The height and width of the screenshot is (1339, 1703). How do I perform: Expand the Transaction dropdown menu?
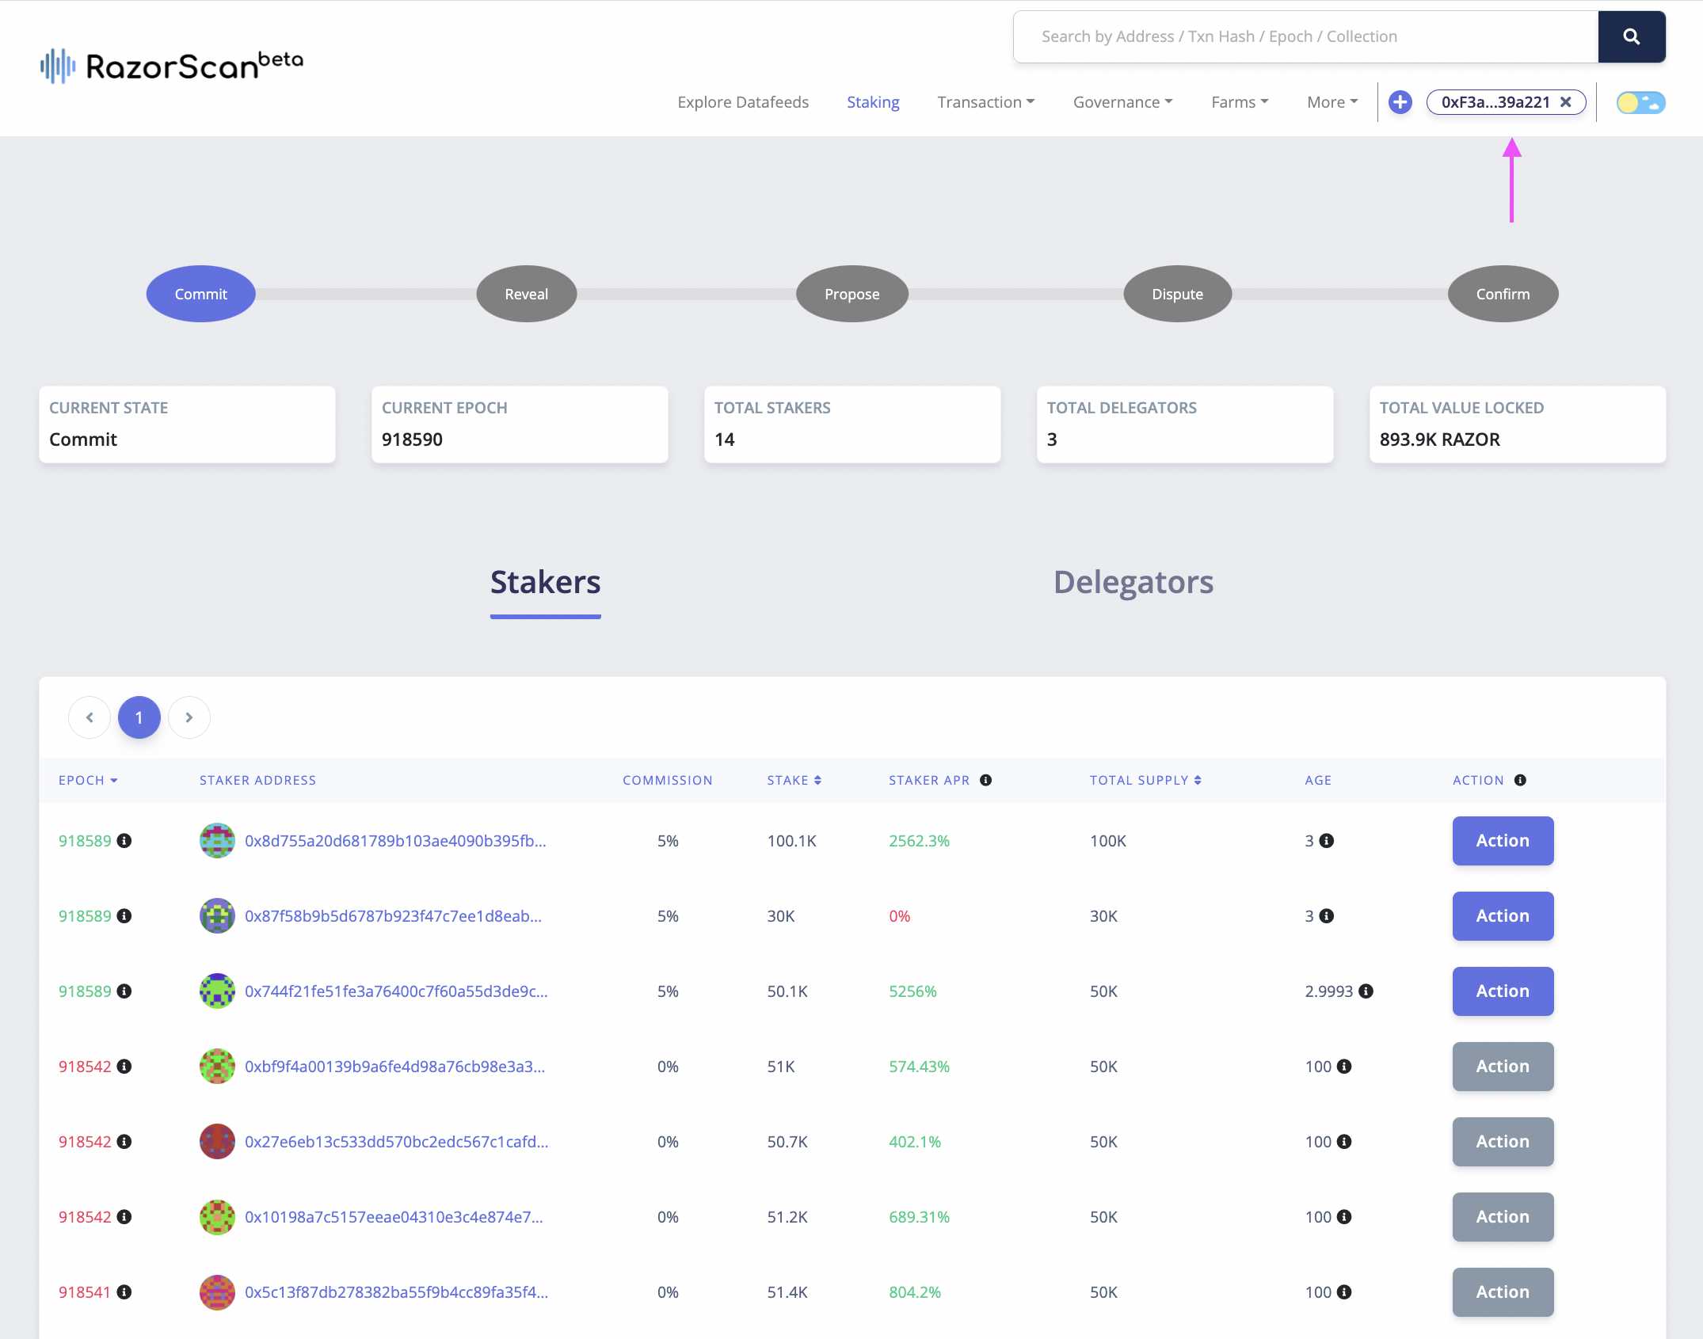[985, 102]
